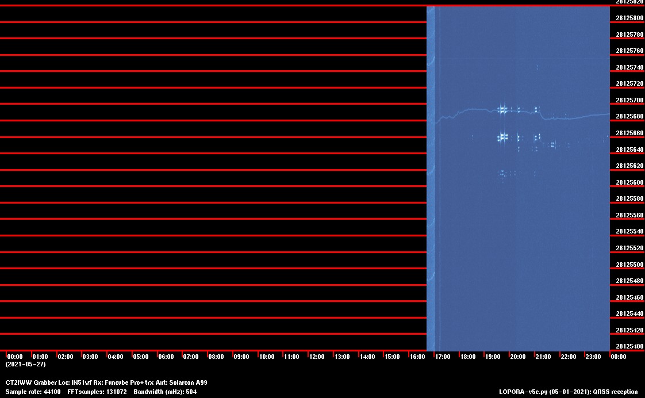The image size is (645, 398).
Task: Select the 28125500 frequency label
Action: [629, 265]
